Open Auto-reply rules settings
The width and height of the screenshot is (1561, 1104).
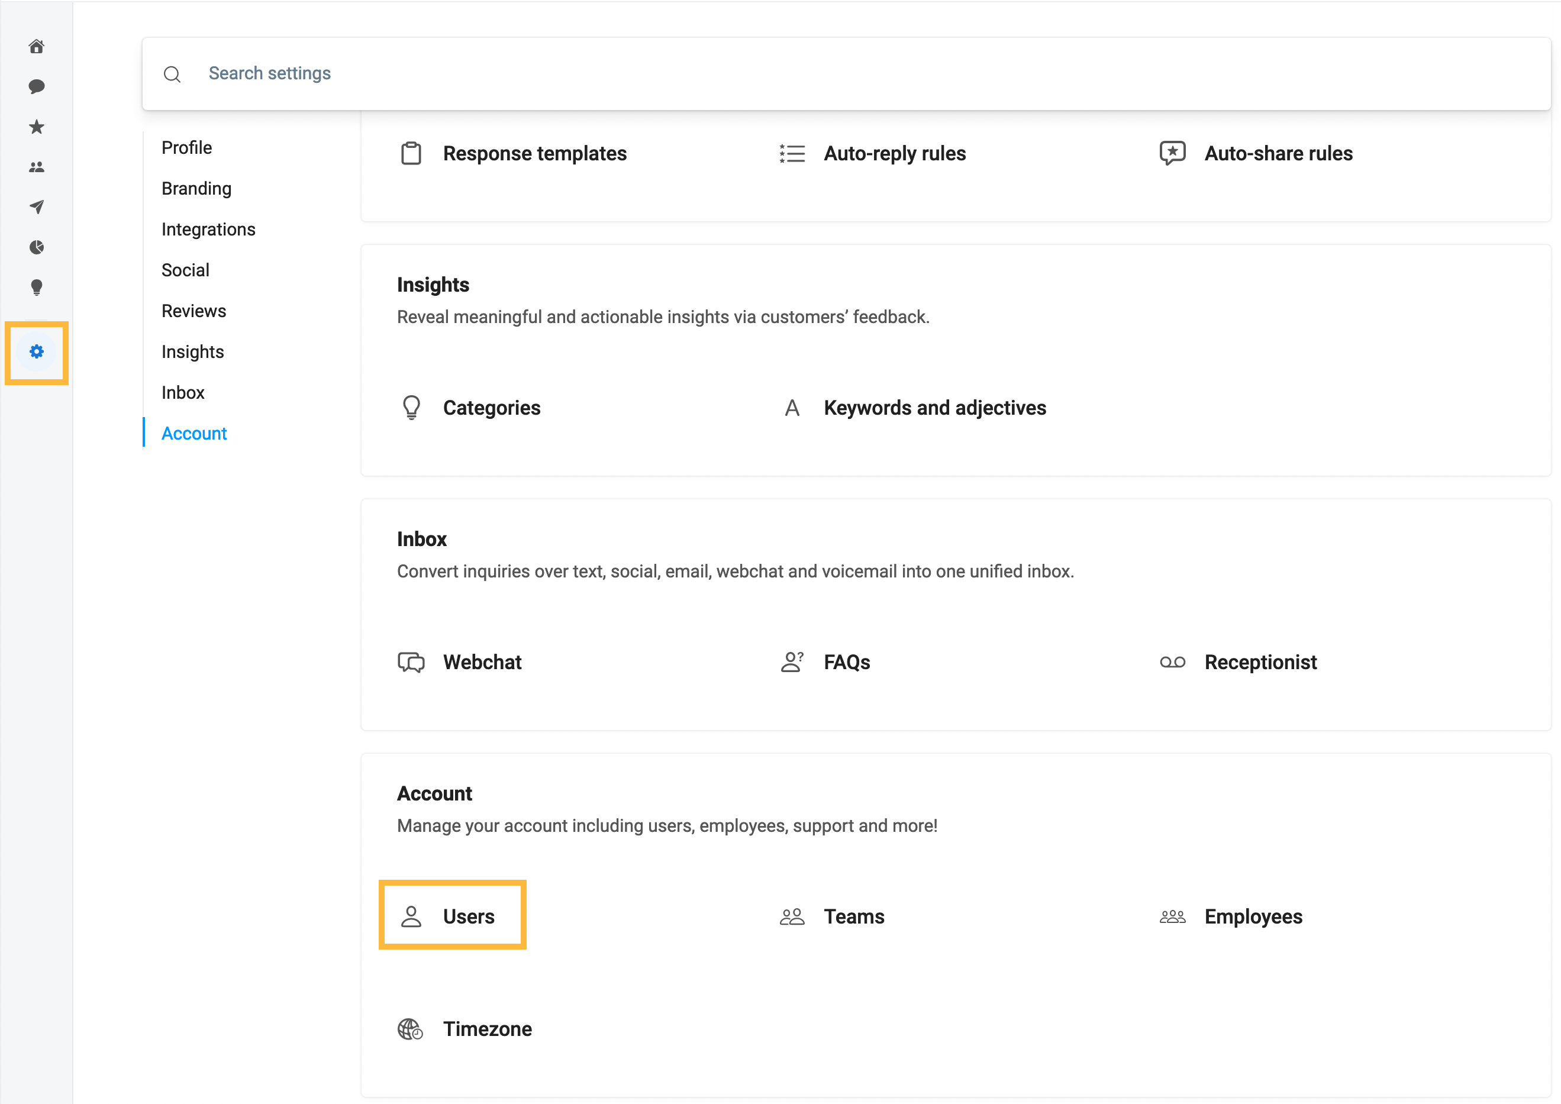895,154
